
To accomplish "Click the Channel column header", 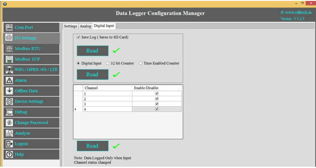I will 108,88.
